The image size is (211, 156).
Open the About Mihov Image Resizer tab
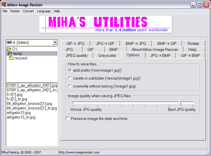point(155,49)
